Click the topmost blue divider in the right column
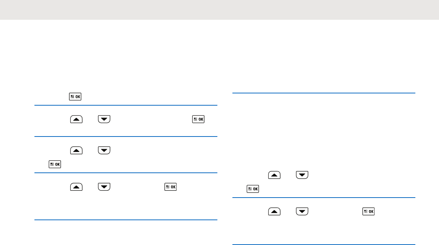 pos(324,93)
